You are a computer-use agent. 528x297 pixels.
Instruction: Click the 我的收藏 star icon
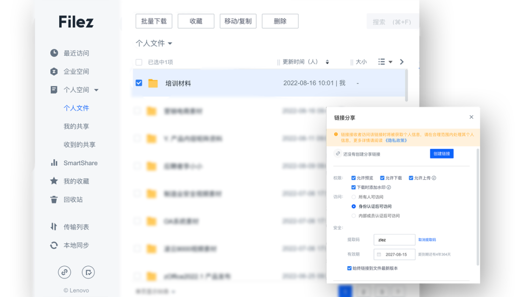pos(54,181)
